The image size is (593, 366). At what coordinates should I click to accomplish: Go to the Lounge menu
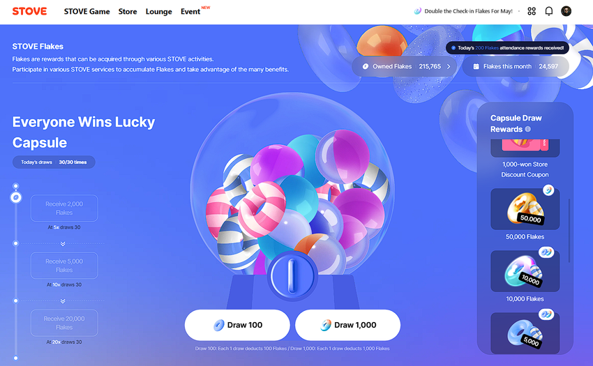[158, 12]
